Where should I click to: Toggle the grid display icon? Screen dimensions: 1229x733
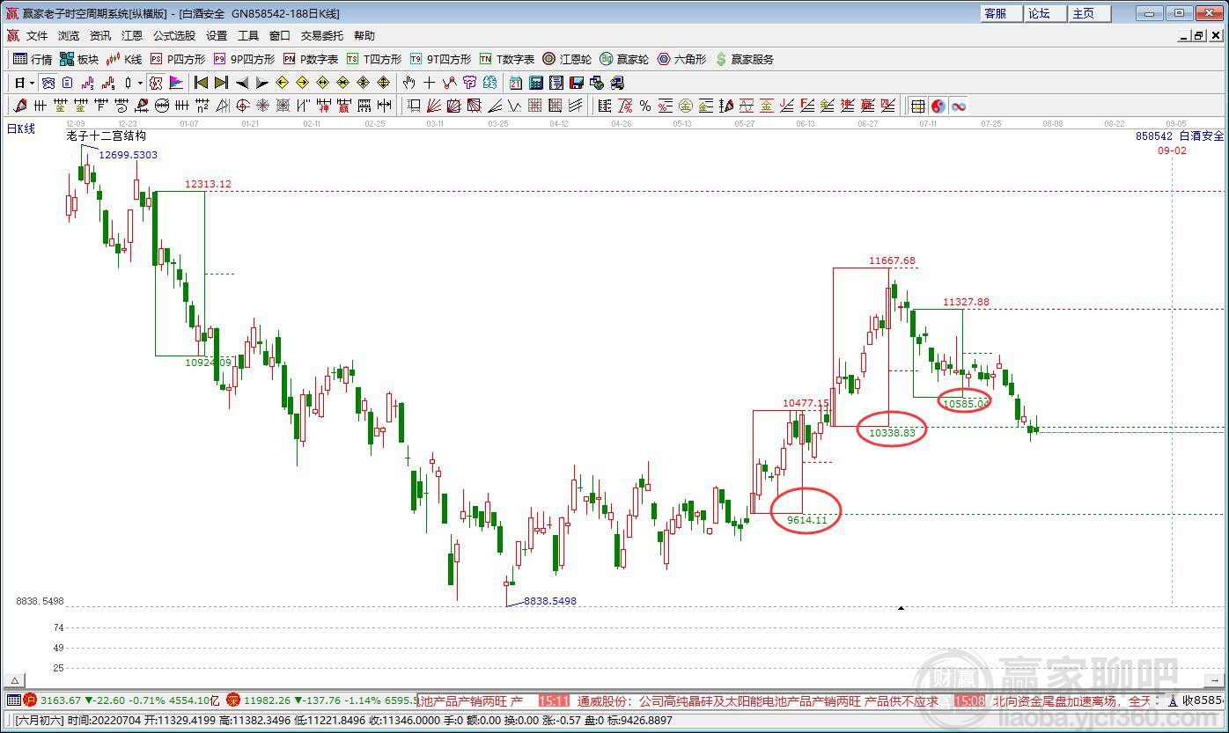coord(918,106)
